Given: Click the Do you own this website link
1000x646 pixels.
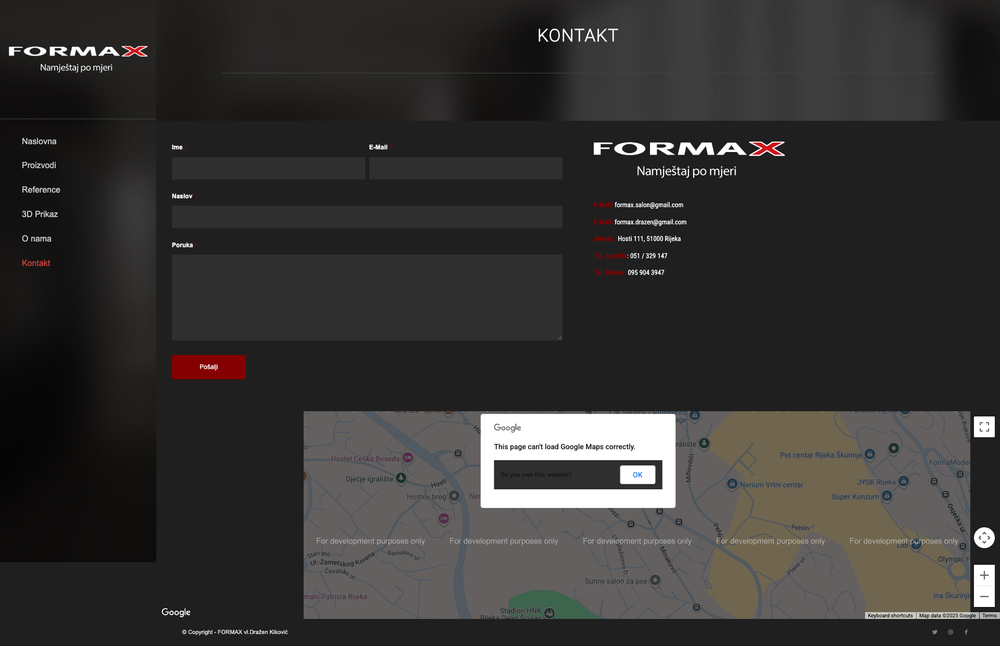Looking at the screenshot, I should pos(536,475).
